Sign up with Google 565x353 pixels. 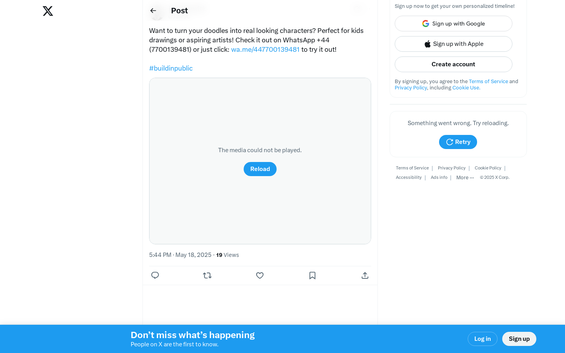coord(454,24)
